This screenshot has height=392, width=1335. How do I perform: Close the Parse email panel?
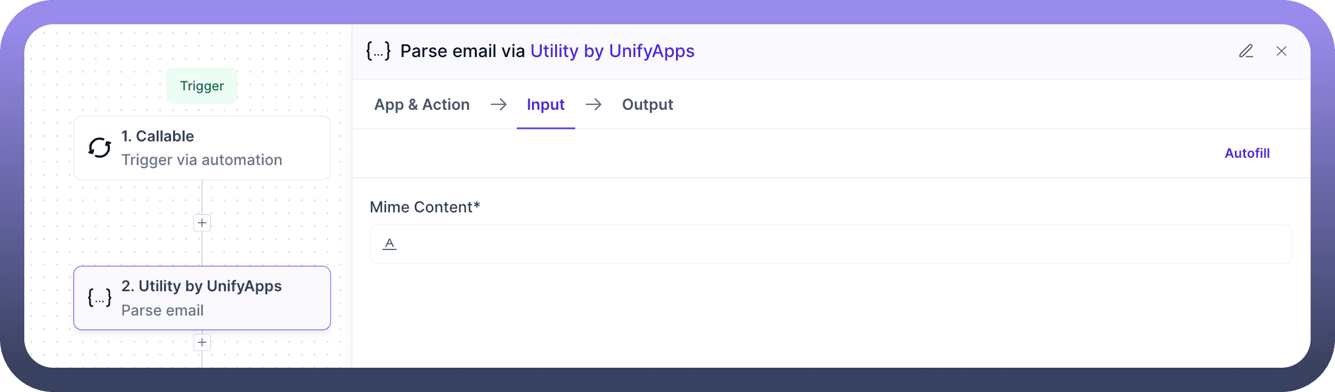[1282, 51]
